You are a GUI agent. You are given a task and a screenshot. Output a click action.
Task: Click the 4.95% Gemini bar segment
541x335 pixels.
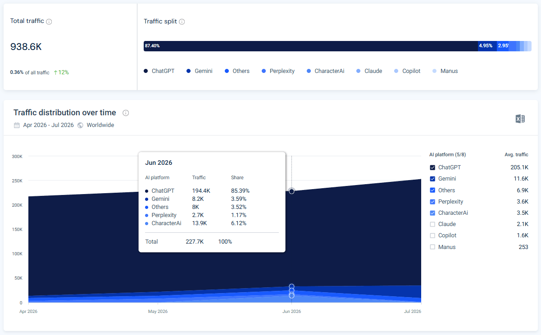487,46
